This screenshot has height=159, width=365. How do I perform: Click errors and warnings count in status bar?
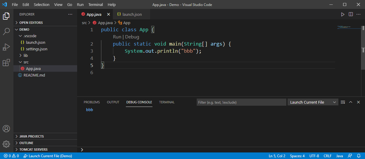pyautogui.click(x=11, y=156)
